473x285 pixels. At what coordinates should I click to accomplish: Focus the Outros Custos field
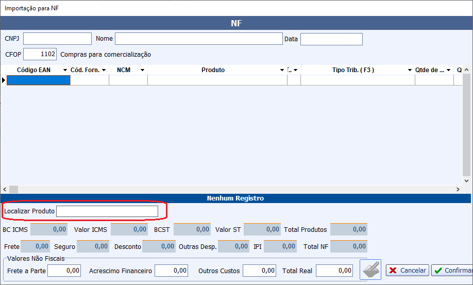tap(259, 271)
